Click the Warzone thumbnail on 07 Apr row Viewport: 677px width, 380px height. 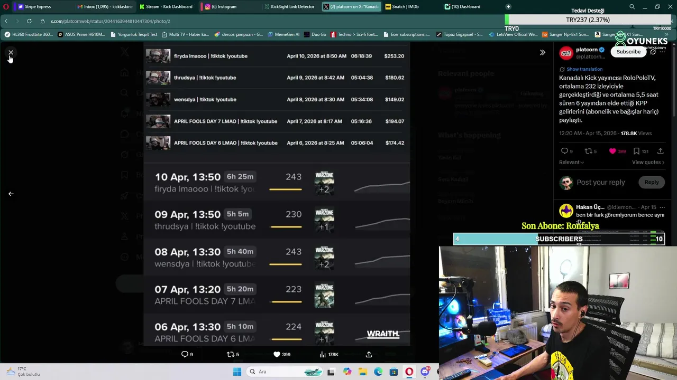tap(324, 296)
